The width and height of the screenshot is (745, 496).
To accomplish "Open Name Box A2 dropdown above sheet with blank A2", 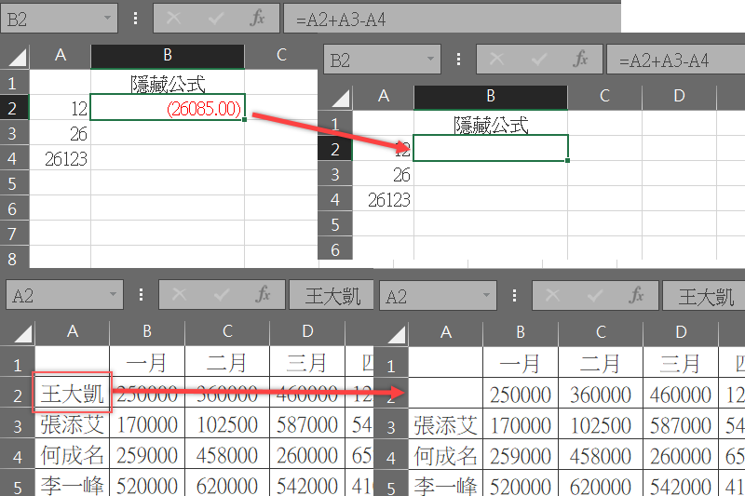I will pyautogui.click(x=486, y=295).
